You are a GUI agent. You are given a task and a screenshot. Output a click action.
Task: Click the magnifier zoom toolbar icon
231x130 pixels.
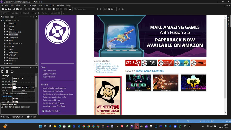(64, 13)
